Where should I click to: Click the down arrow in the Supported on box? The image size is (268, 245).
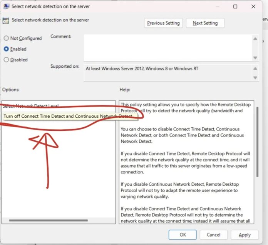(255, 78)
